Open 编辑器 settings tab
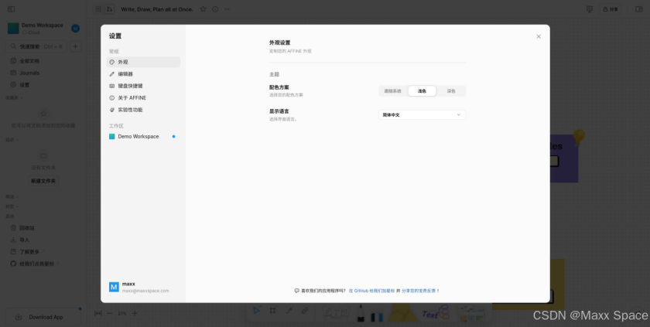Image resolution: width=650 pixels, height=327 pixels. pos(143,74)
